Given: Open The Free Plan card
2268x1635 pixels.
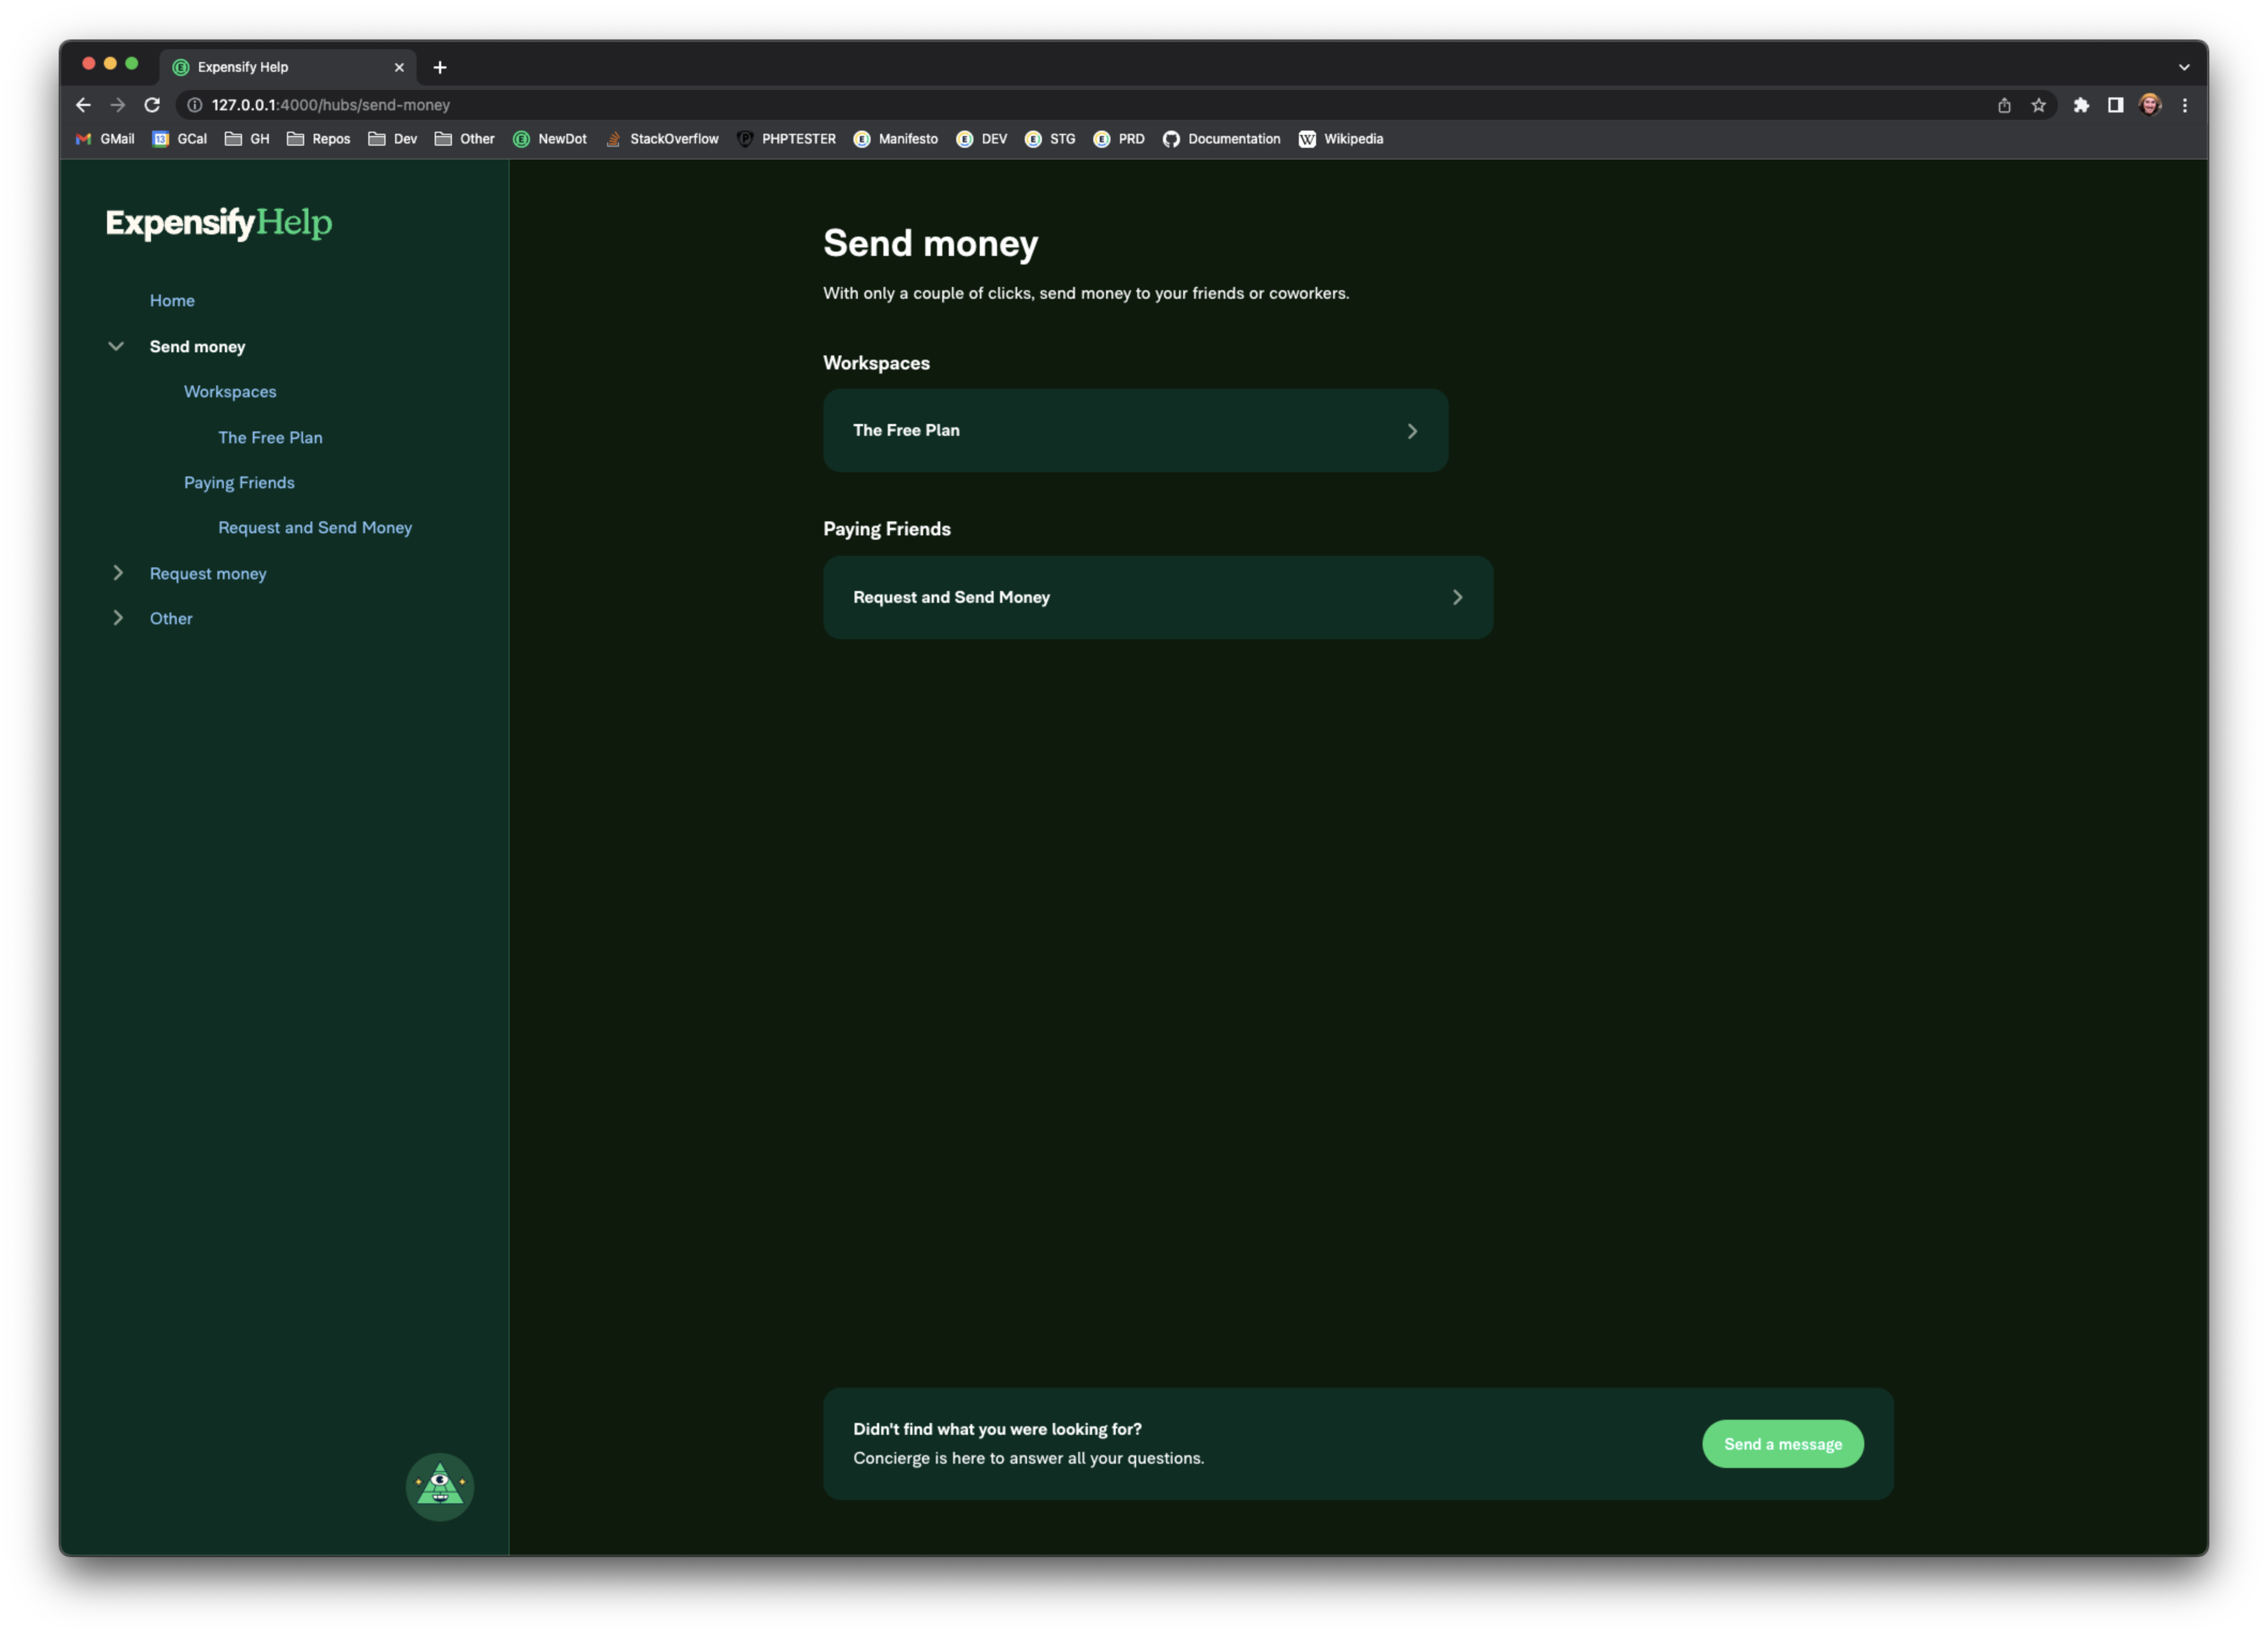Looking at the screenshot, I should pos(1135,430).
